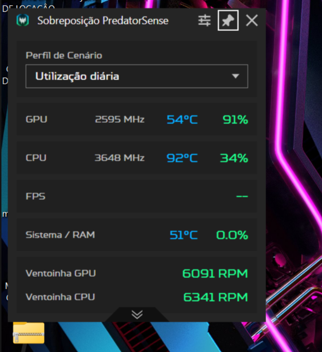The width and height of the screenshot is (322, 352).
Task: Open the overlay settings sliders icon
Action: (x=204, y=21)
